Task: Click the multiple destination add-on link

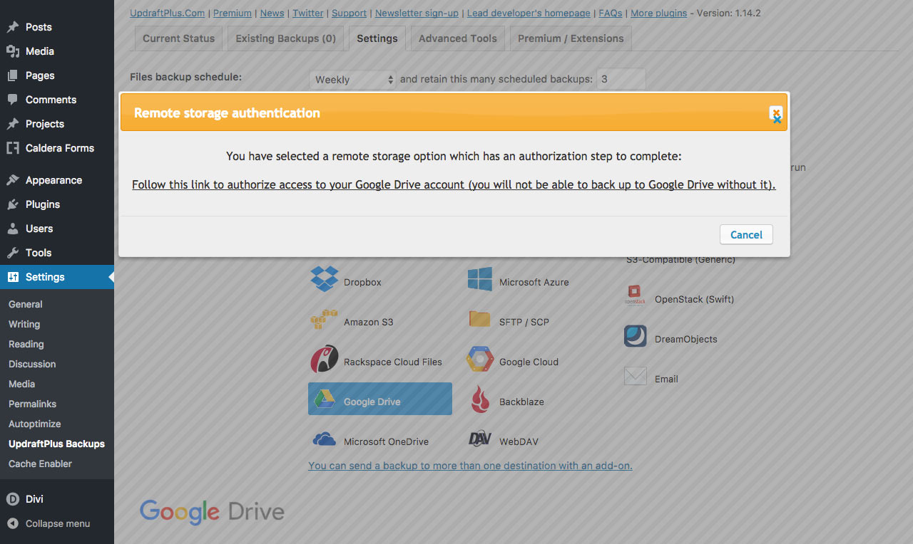Action: tap(470, 466)
